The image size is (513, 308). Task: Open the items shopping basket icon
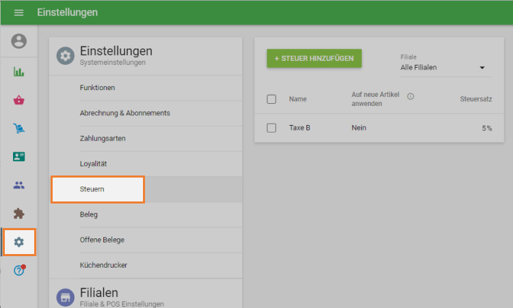click(19, 100)
